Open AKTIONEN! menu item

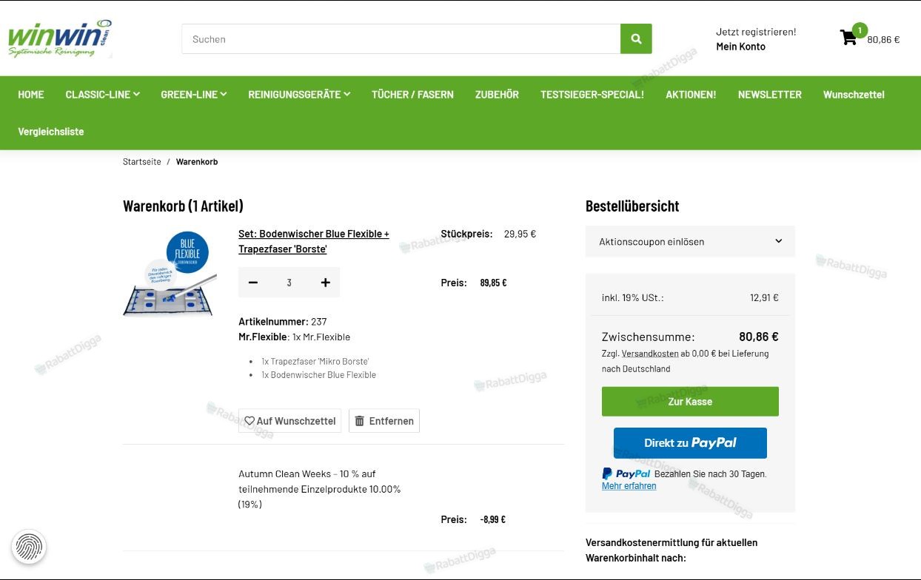coord(691,95)
